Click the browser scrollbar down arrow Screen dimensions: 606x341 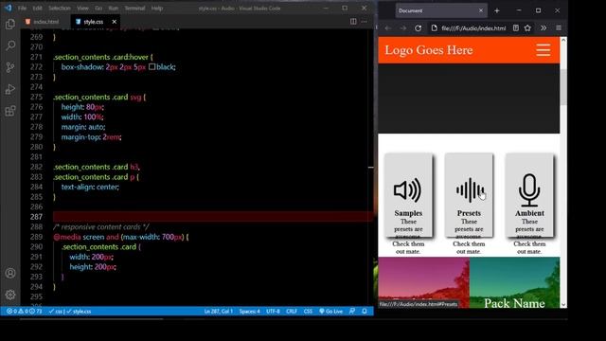tap(563, 305)
